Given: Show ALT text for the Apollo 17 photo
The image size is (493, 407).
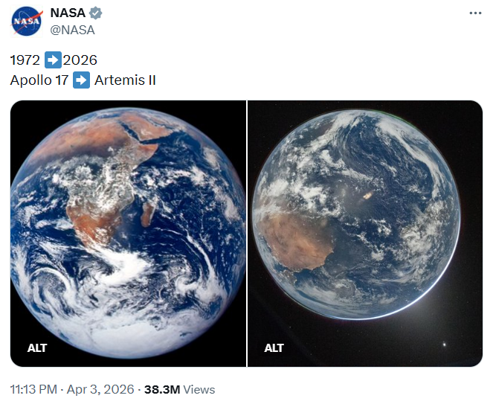Looking at the screenshot, I should pos(37,347).
